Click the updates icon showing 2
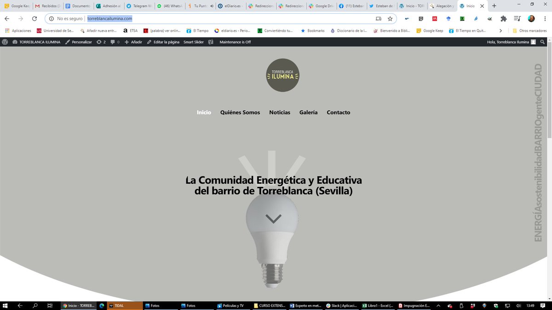The height and width of the screenshot is (310, 552). coord(101,42)
